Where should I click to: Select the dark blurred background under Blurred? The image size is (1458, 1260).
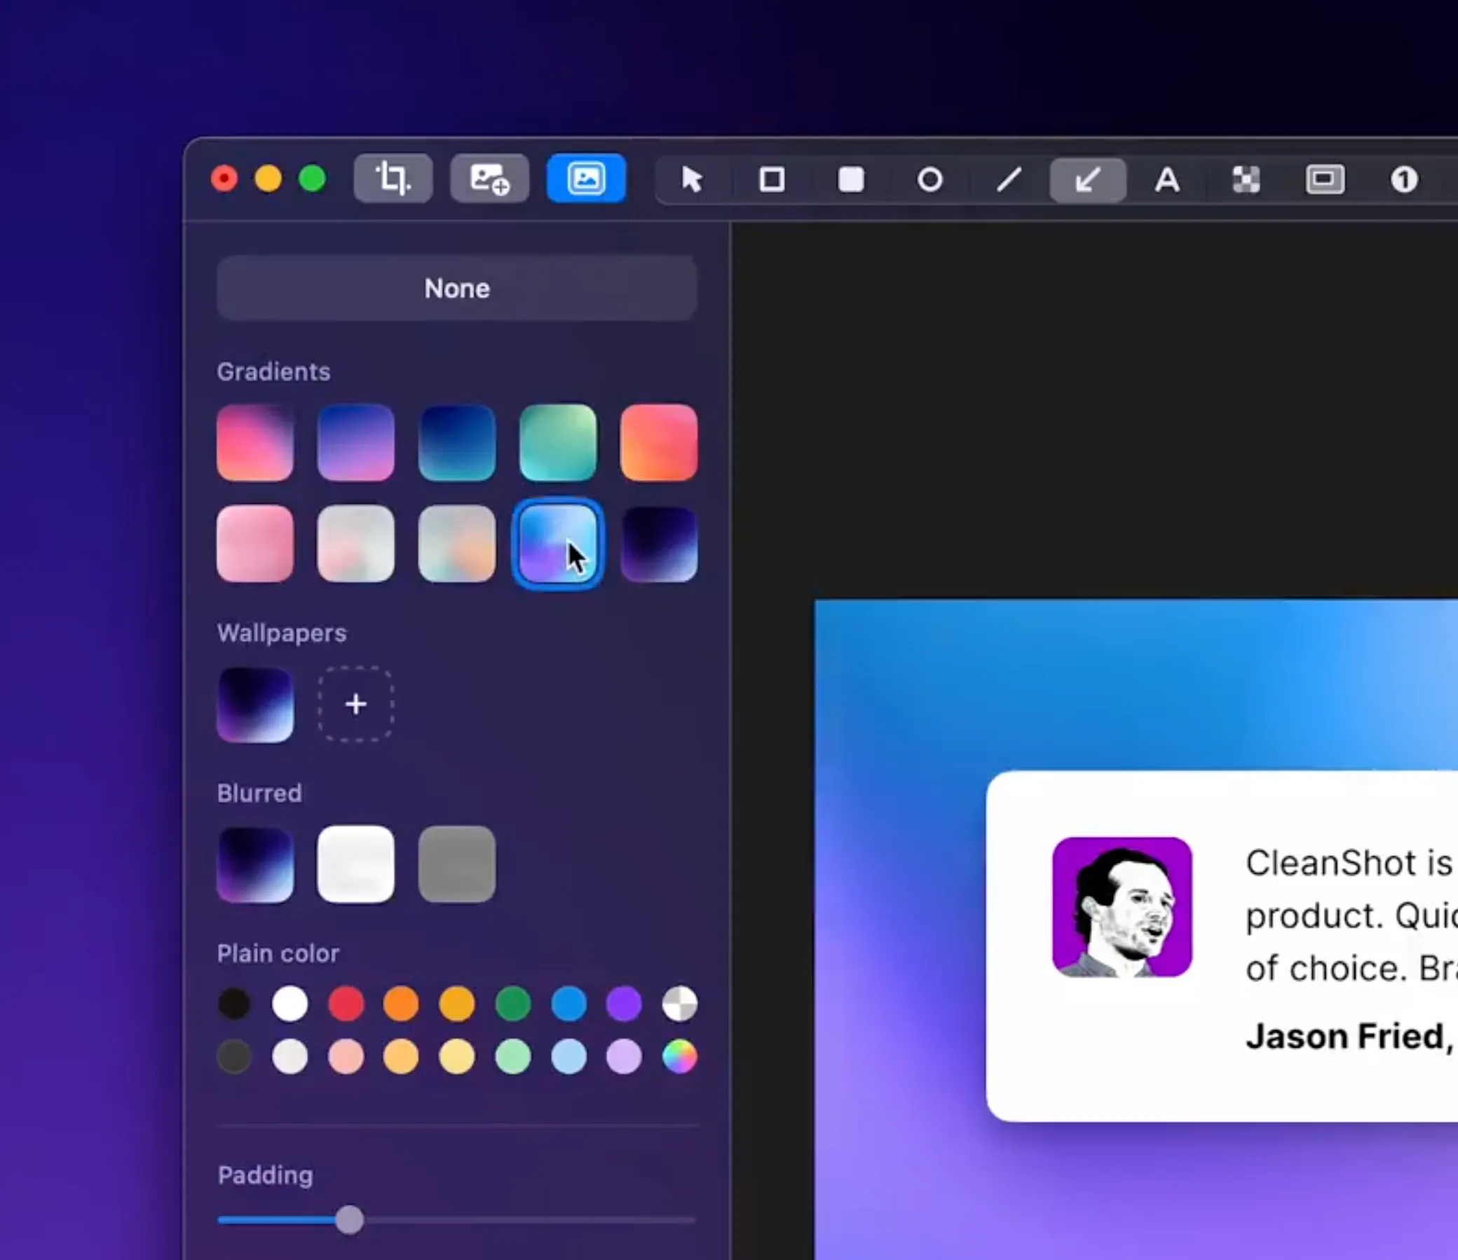[x=254, y=864]
